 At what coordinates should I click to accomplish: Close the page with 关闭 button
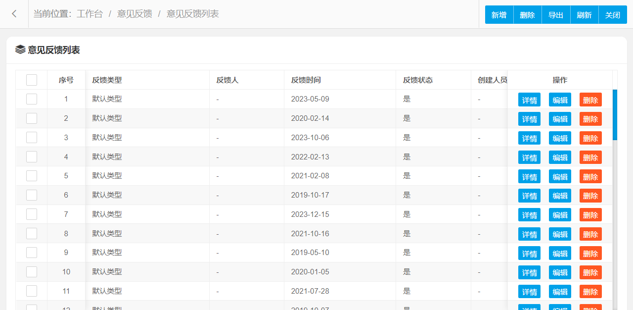(x=613, y=15)
